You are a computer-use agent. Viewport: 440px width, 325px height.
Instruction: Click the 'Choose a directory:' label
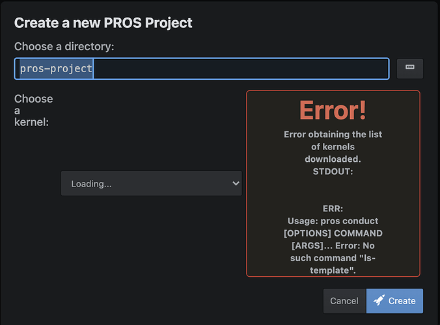[64, 47]
